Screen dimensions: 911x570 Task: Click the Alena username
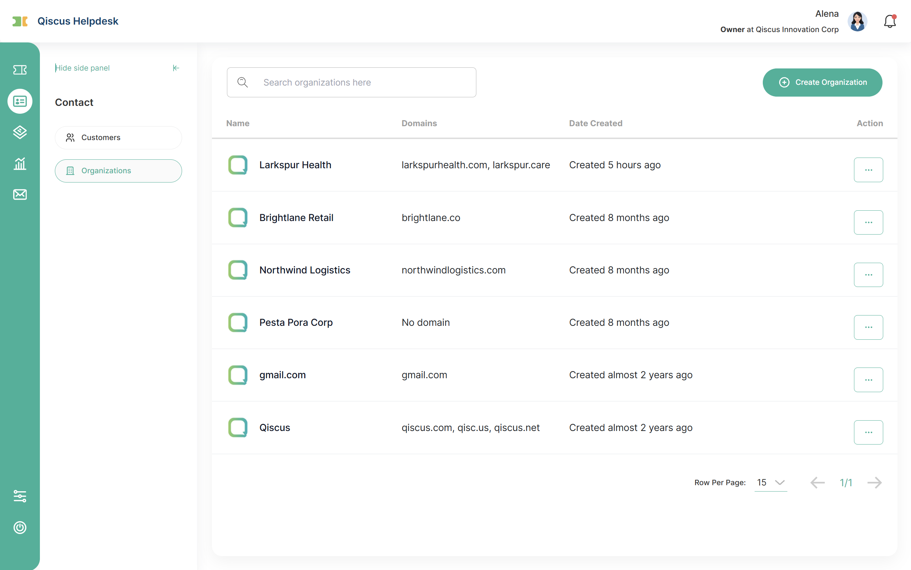click(827, 14)
